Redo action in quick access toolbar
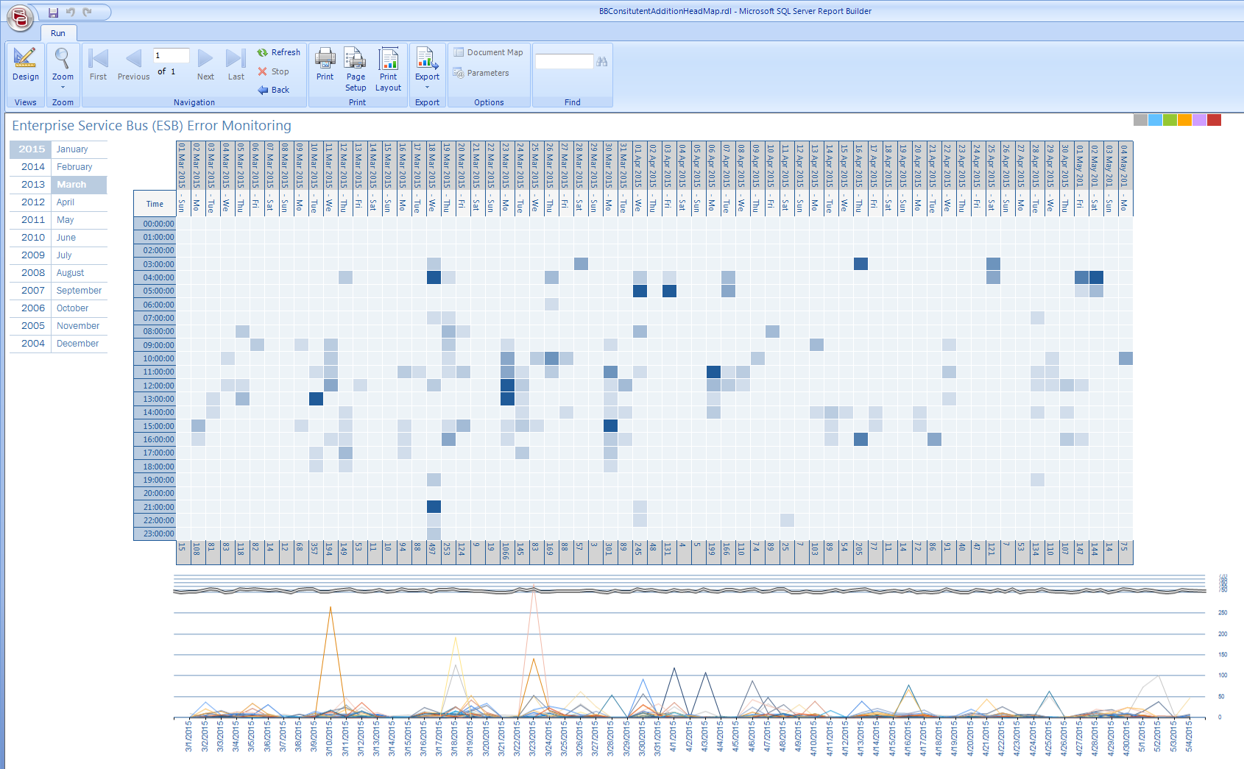Image resolution: width=1244 pixels, height=769 pixels. point(88,13)
